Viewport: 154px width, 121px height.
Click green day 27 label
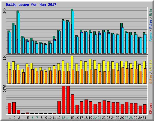click(126, 118)
